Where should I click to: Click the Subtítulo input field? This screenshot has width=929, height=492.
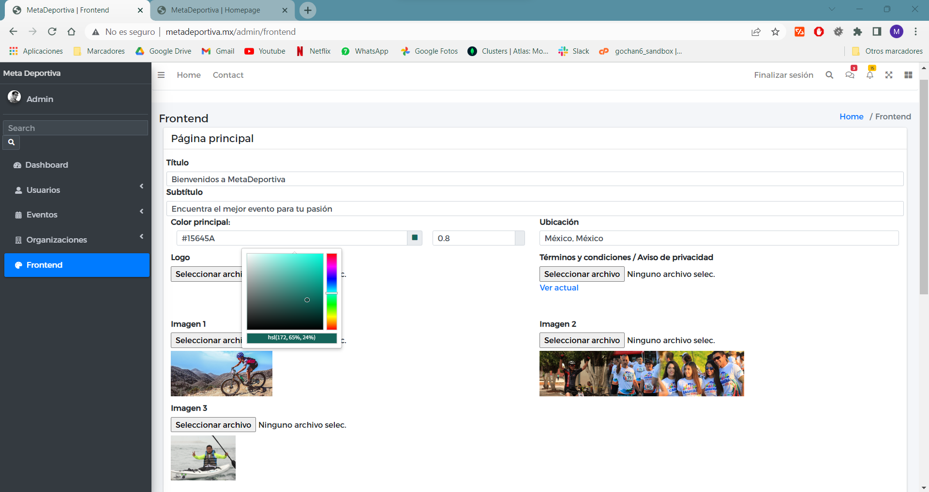[535, 208]
